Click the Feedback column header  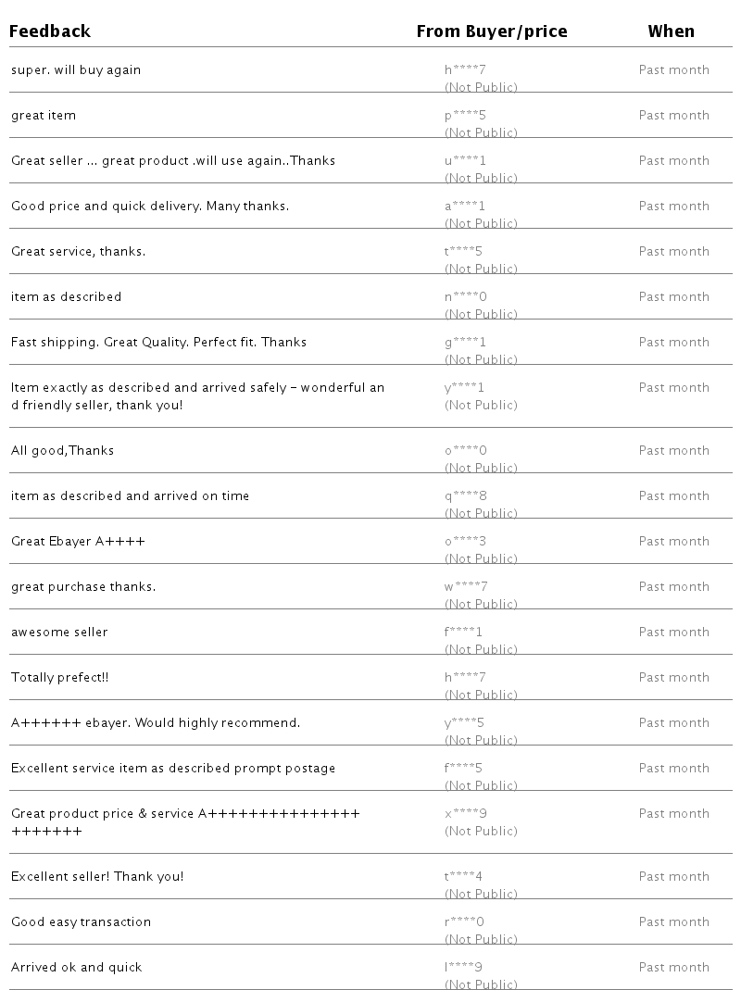click(50, 31)
